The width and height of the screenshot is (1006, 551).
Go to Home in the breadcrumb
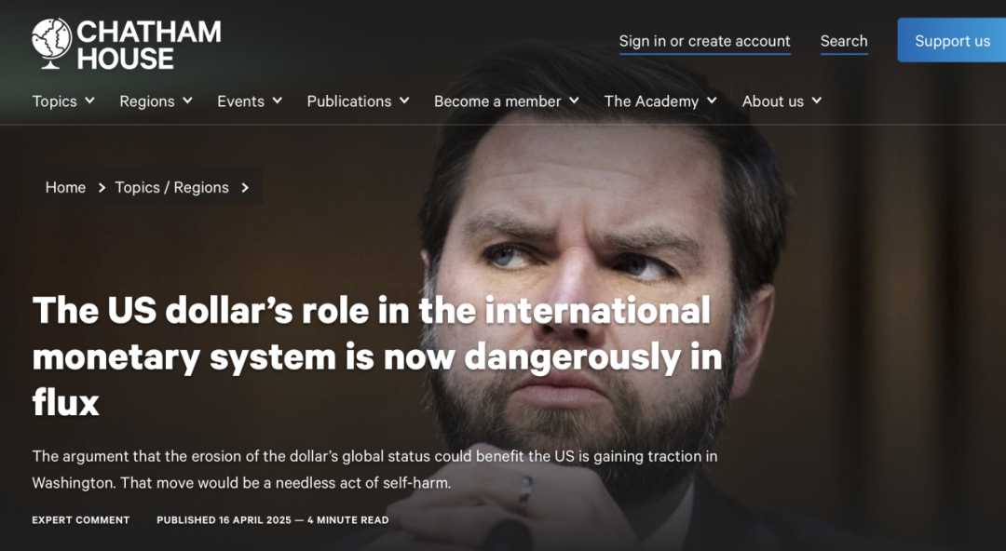[x=65, y=187]
